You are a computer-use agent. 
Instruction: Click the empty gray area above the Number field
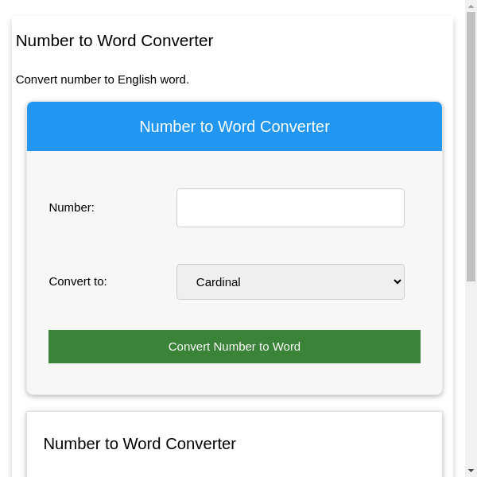click(235, 169)
